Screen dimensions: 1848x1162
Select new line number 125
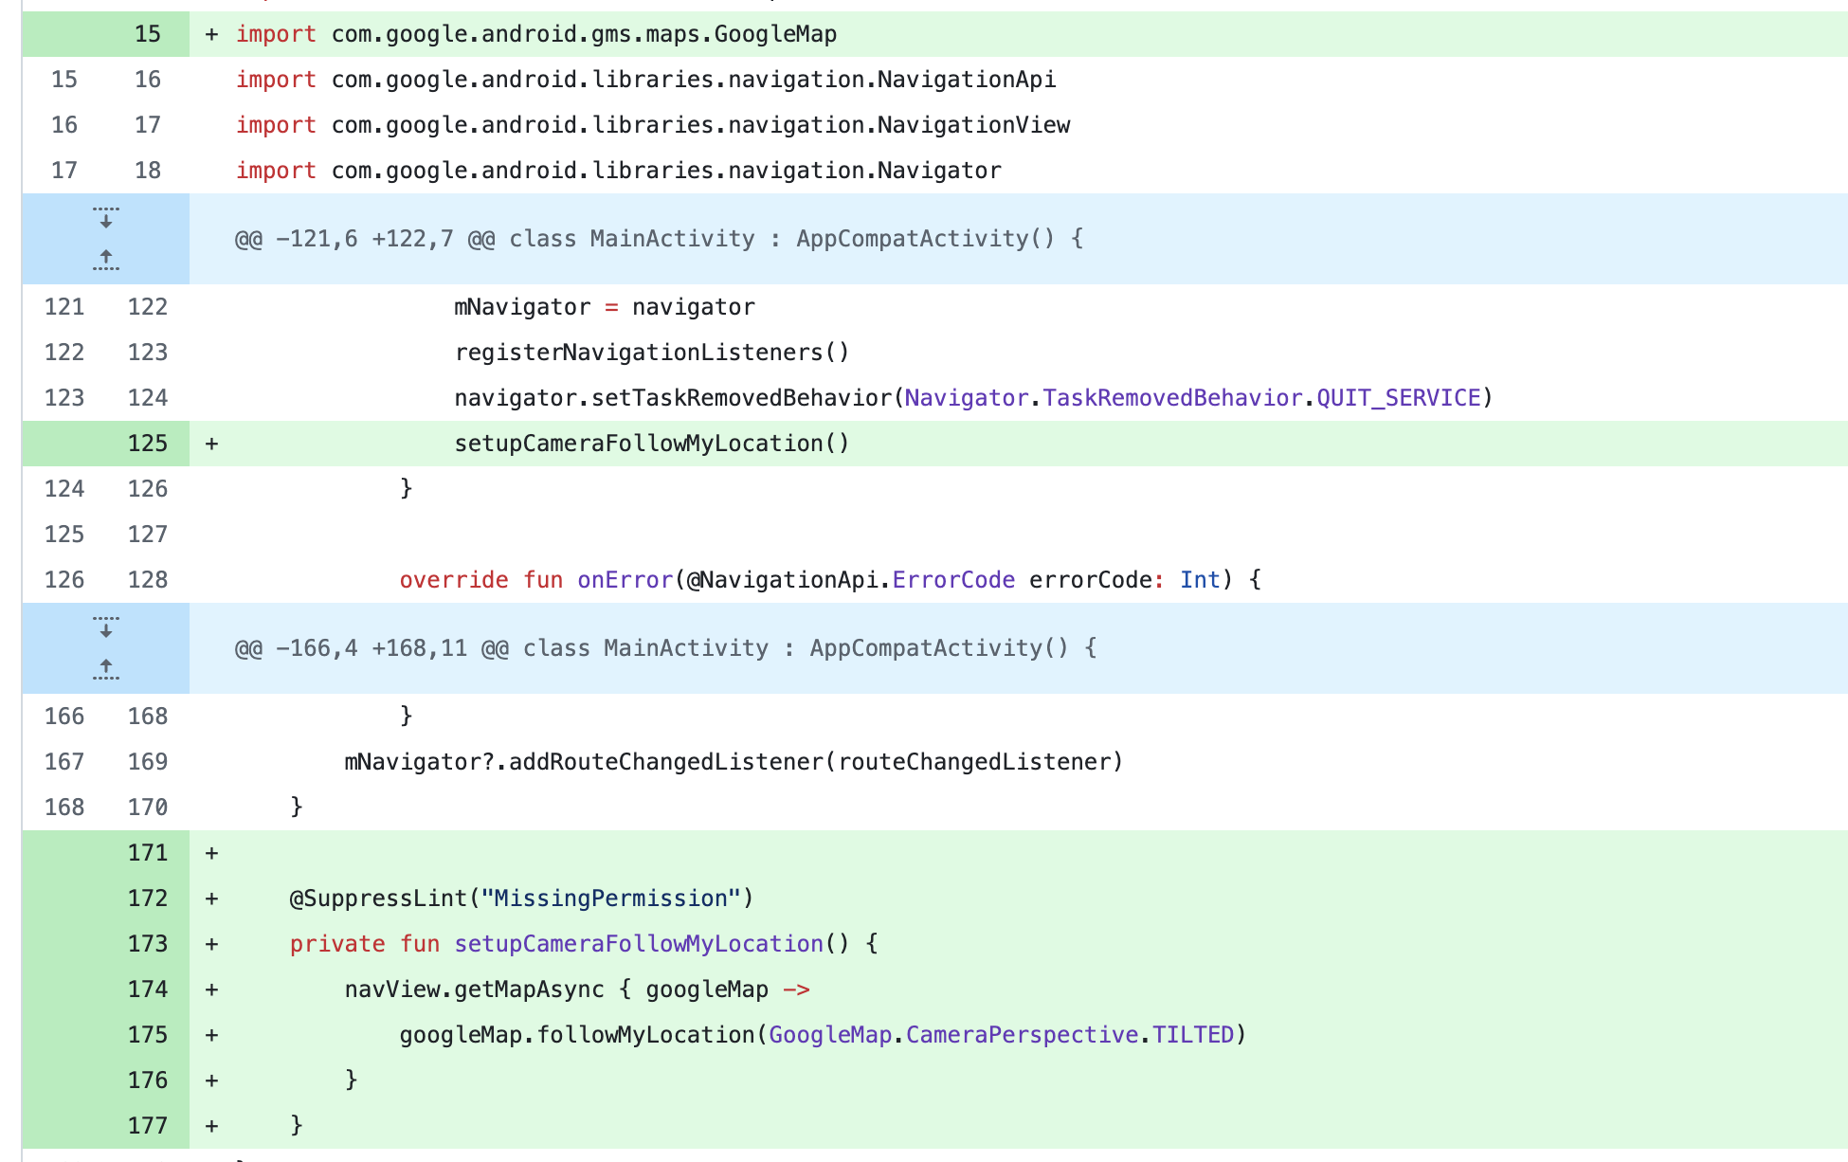pyautogui.click(x=148, y=444)
